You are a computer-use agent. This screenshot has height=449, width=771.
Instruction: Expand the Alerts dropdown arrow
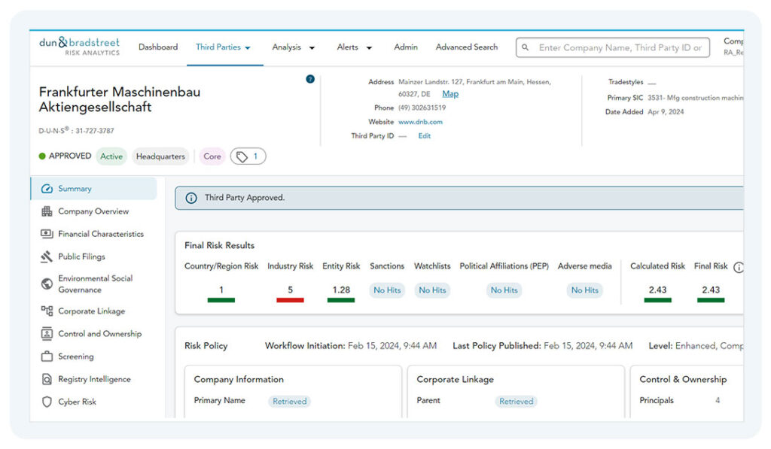[369, 47]
